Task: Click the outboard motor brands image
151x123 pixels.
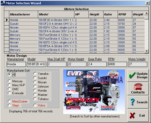Action: [94, 92]
